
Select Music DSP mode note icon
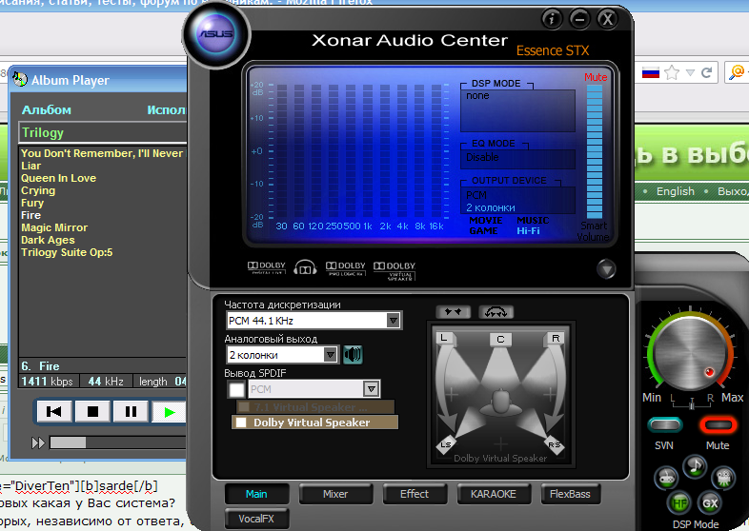click(695, 466)
